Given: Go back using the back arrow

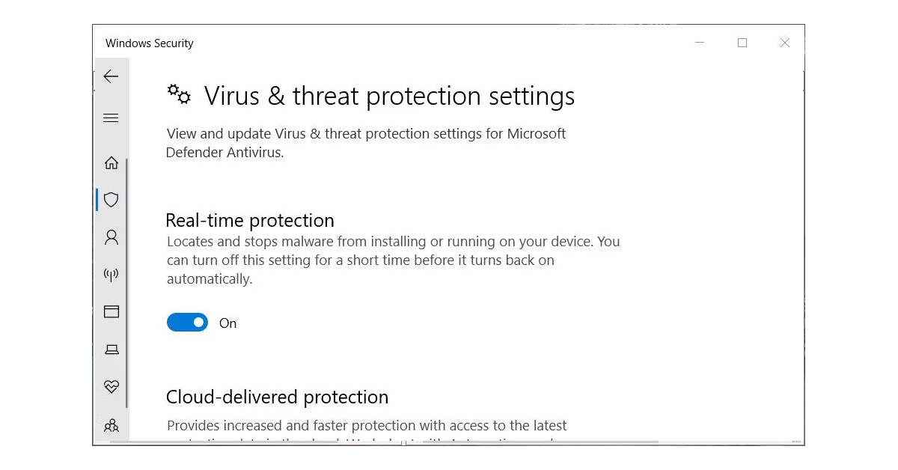Looking at the screenshot, I should coord(111,76).
